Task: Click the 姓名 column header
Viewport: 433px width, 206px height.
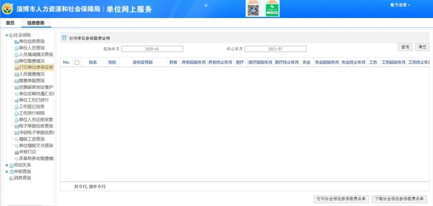Action: (93, 62)
